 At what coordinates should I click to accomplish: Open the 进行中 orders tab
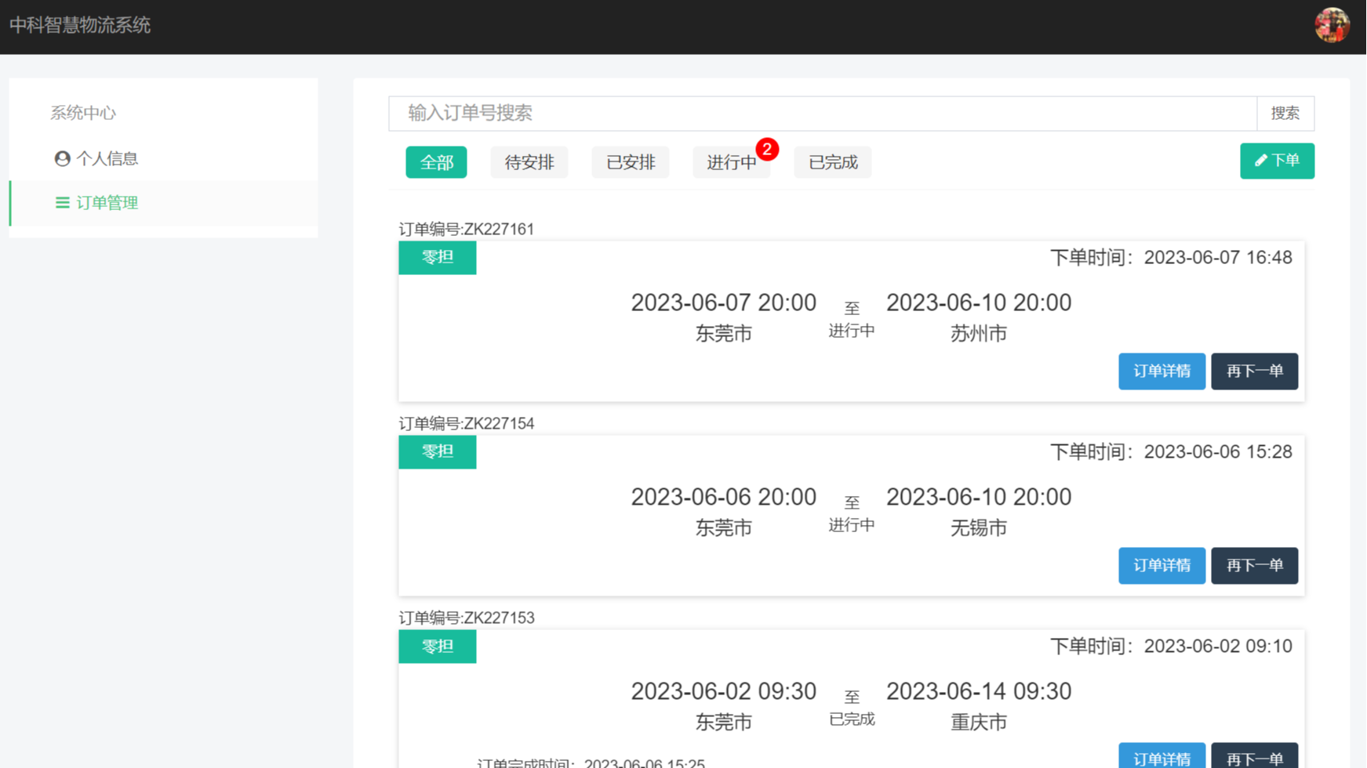click(730, 163)
